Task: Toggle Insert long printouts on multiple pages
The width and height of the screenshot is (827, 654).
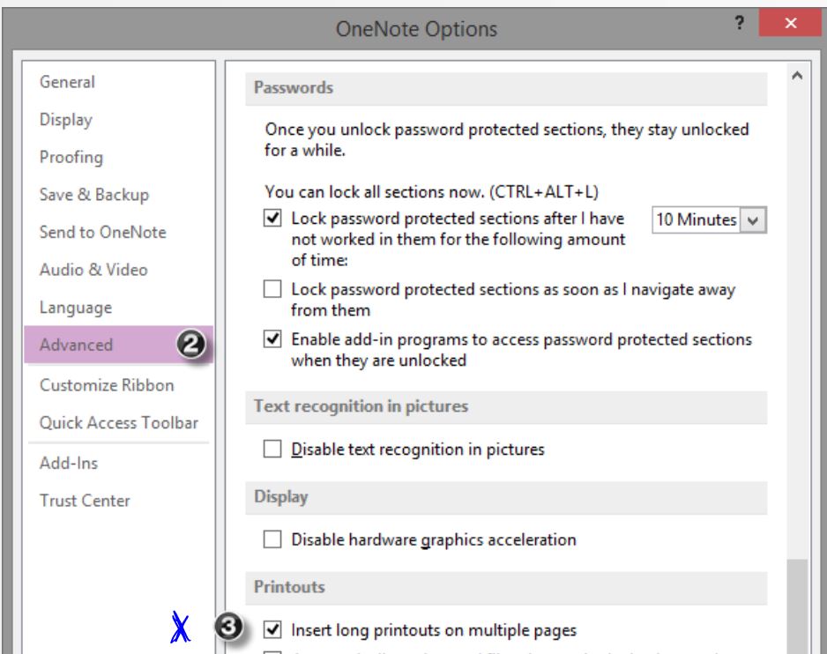Action: (x=272, y=629)
